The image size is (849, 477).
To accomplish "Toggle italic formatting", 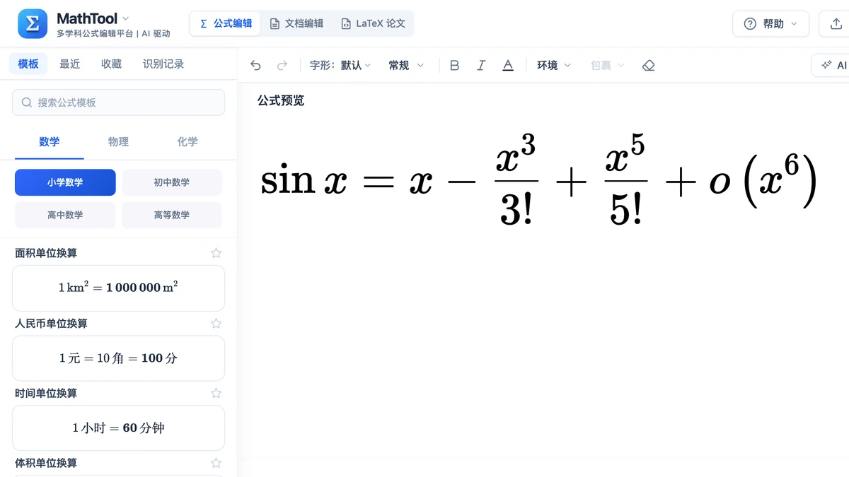I will pos(481,66).
